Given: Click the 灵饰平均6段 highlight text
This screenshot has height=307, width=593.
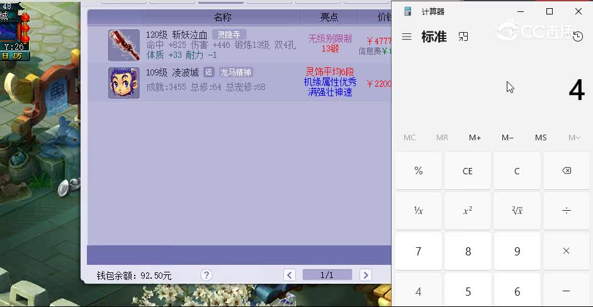Looking at the screenshot, I should click(x=330, y=72).
